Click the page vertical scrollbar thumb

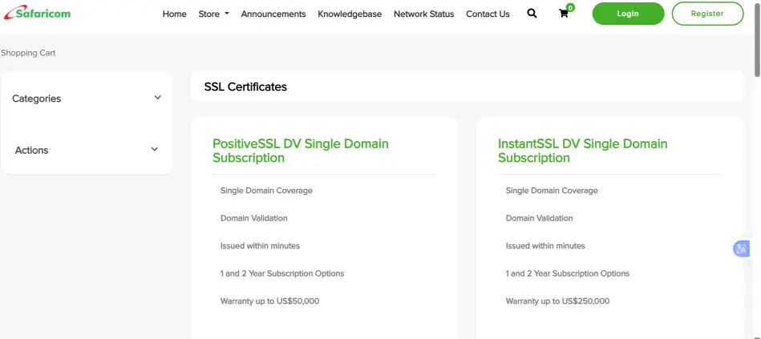(x=757, y=38)
